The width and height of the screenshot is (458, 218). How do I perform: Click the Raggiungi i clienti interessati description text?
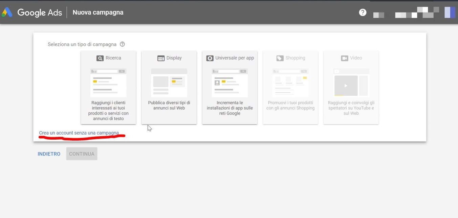point(108,111)
